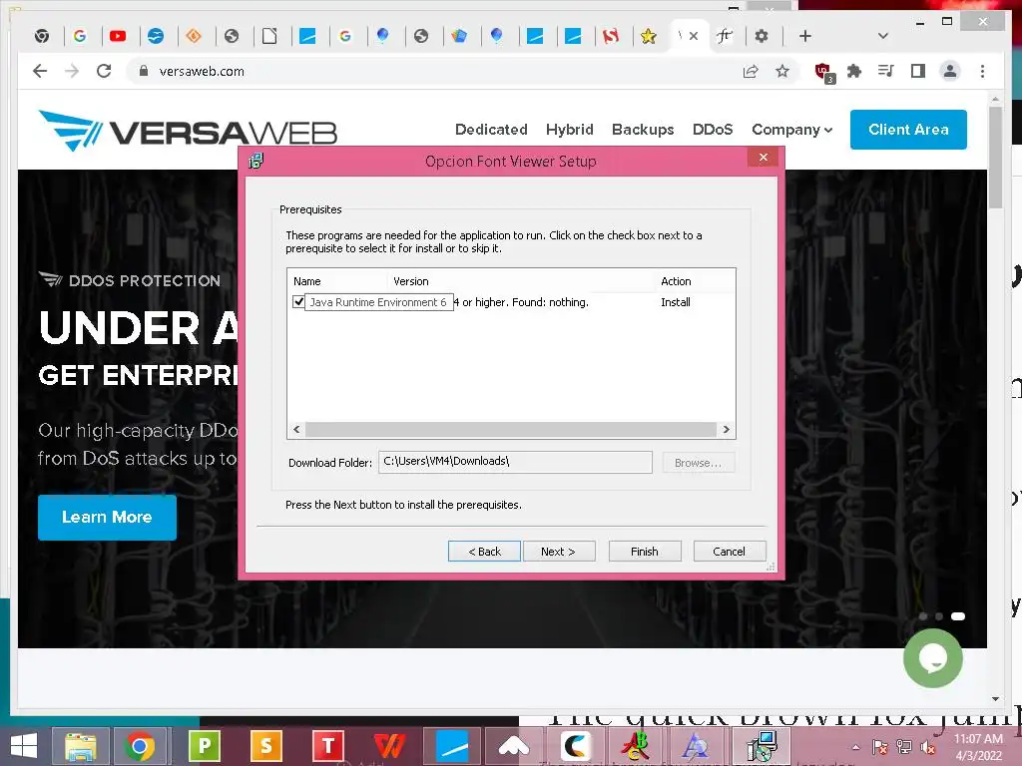Expand the Company dropdown menu
The image size is (1022, 766).
791,130
